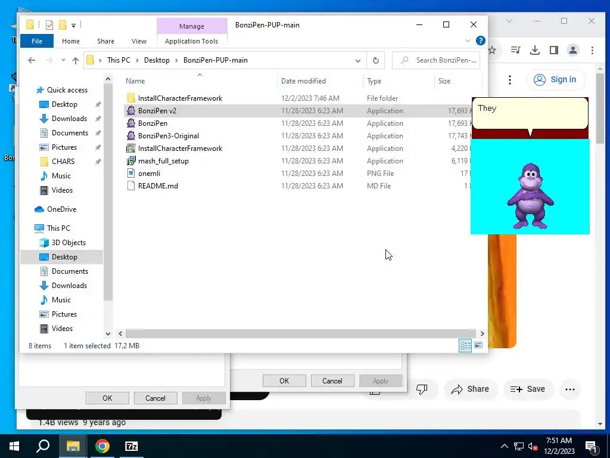Click the Search BonziPen field
The width and height of the screenshot is (610, 458).
pos(435,60)
